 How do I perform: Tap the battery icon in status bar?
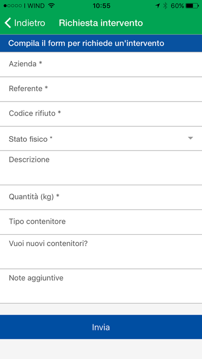(192, 6)
